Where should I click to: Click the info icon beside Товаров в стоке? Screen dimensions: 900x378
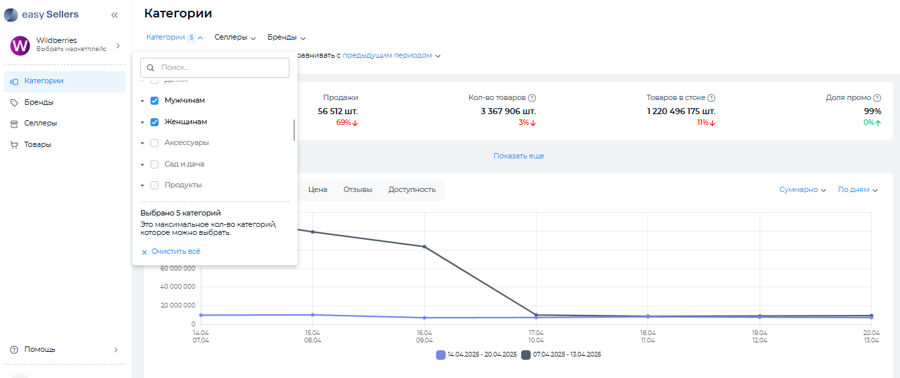711,98
